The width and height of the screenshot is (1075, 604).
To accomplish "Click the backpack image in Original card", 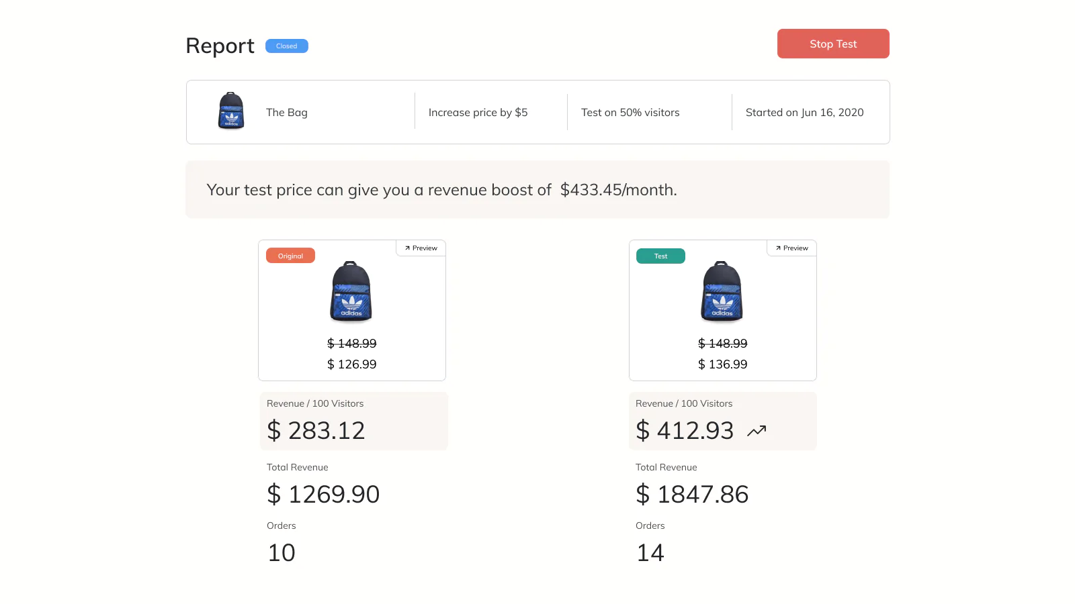I will (351, 292).
